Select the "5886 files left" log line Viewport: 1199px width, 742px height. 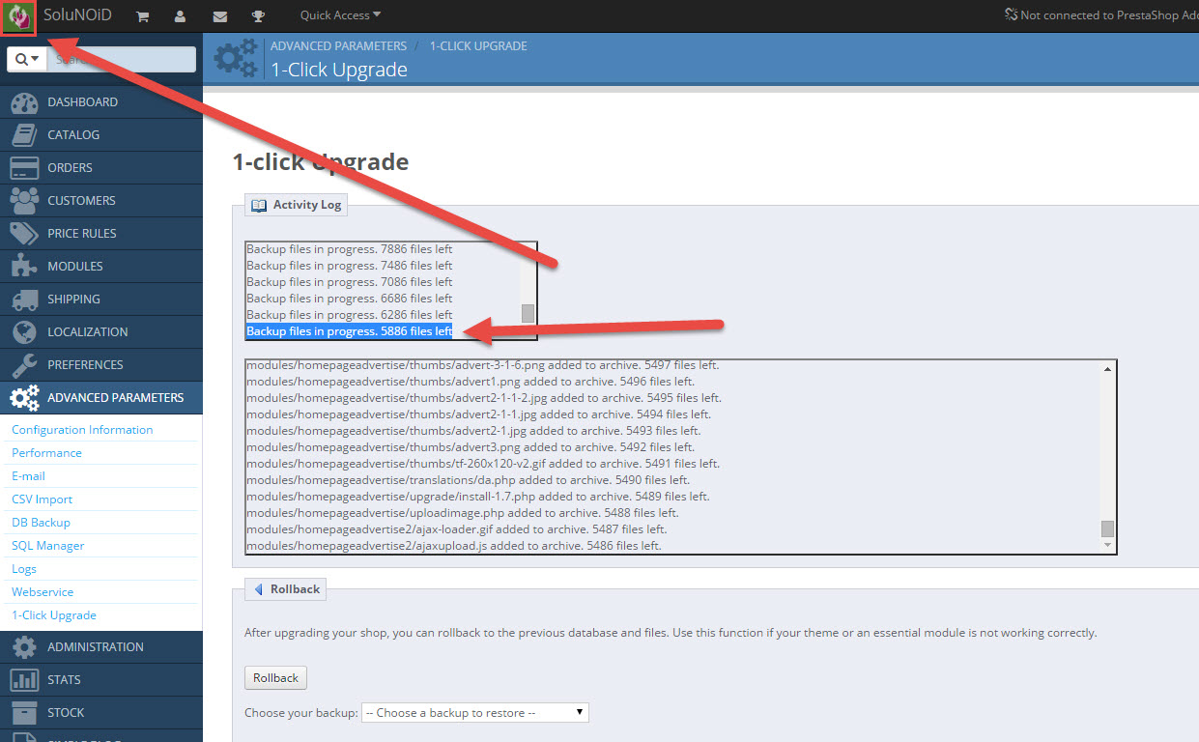tap(350, 331)
